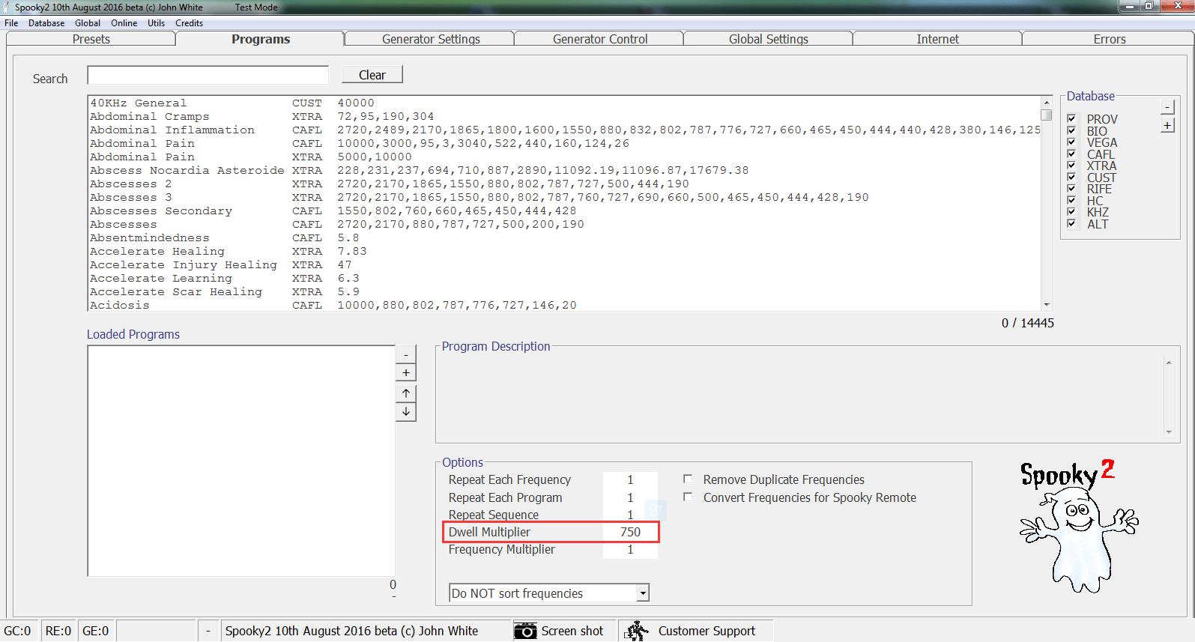
Task: Open the Do NOT sort frequencies dropdown
Action: pos(642,593)
